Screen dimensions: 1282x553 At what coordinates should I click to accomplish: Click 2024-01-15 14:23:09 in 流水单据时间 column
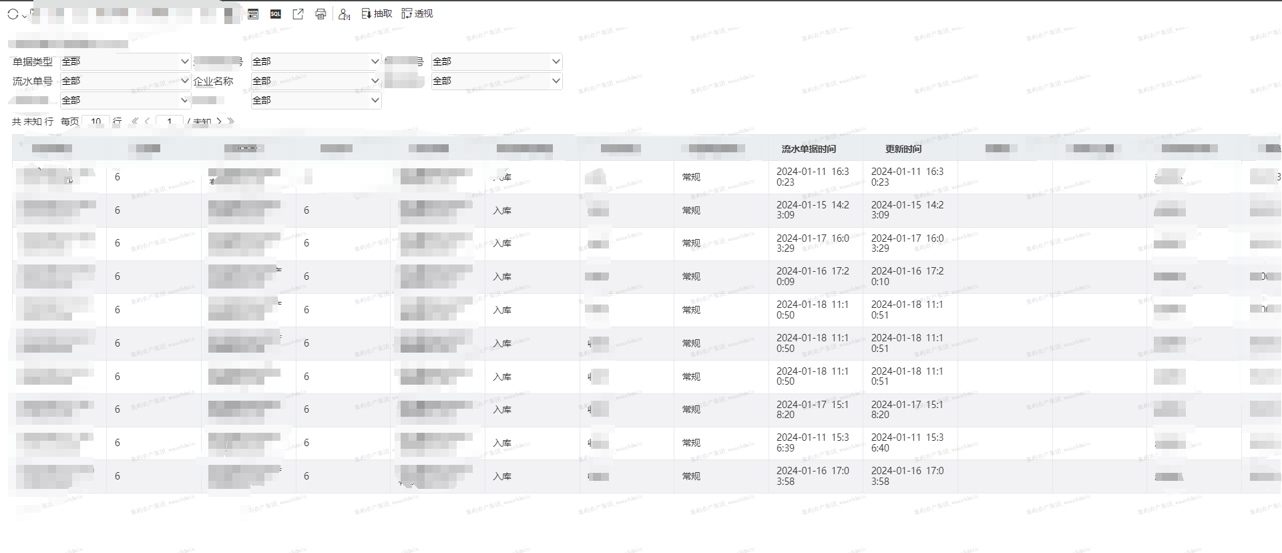(813, 210)
